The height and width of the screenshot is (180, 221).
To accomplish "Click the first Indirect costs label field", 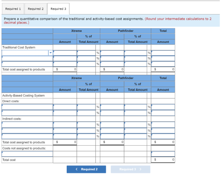I will [x=27, y=125].
